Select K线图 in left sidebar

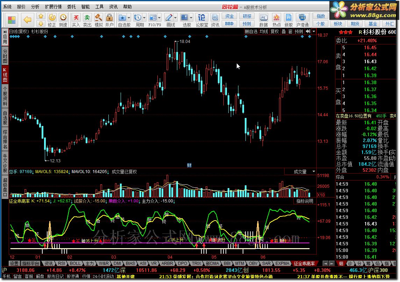(5, 75)
